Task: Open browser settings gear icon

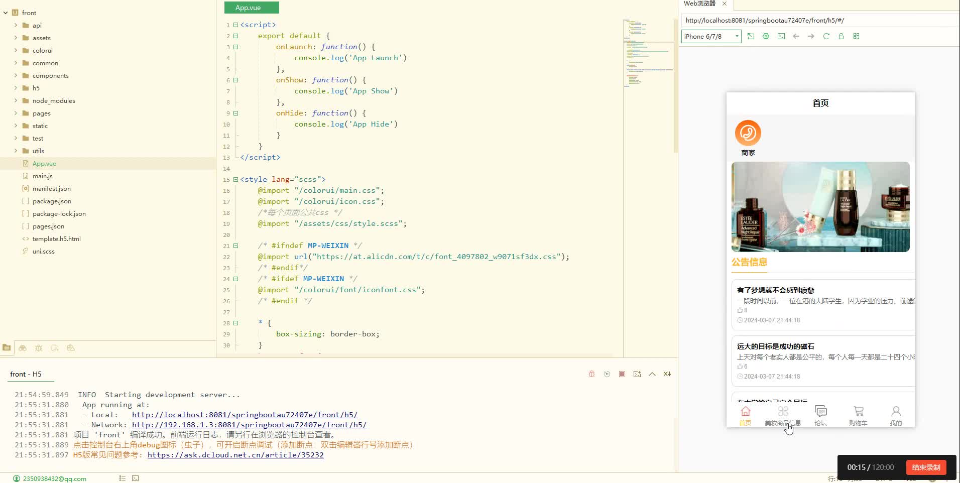Action: click(766, 36)
